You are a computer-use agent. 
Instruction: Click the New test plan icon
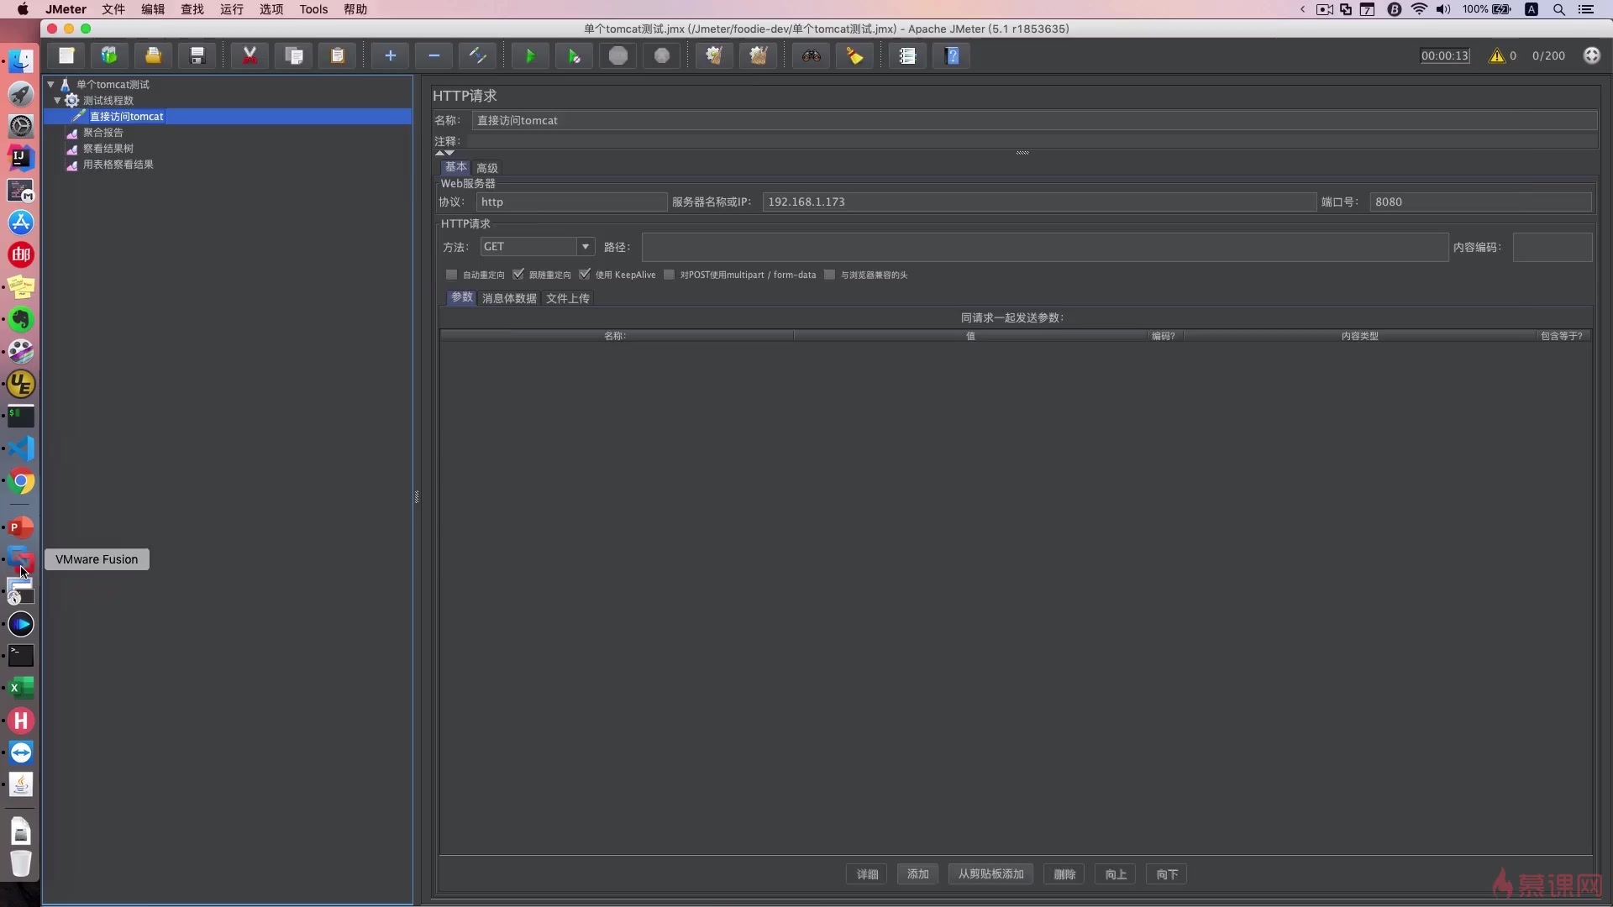point(66,55)
